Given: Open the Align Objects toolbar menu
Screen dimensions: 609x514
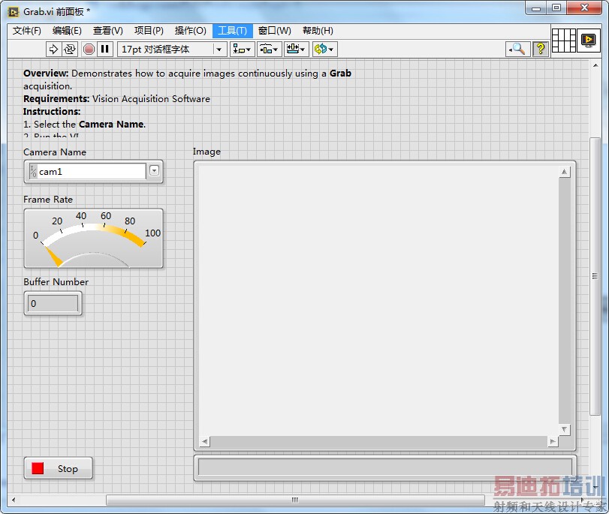Looking at the screenshot, I should coord(242,50).
